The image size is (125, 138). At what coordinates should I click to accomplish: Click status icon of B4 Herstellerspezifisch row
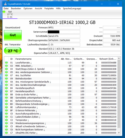6,88
